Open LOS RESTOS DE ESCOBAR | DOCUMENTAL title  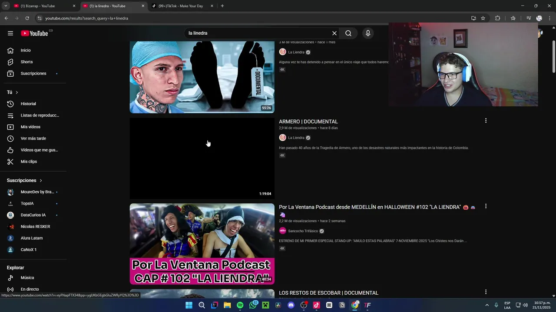[328, 293]
